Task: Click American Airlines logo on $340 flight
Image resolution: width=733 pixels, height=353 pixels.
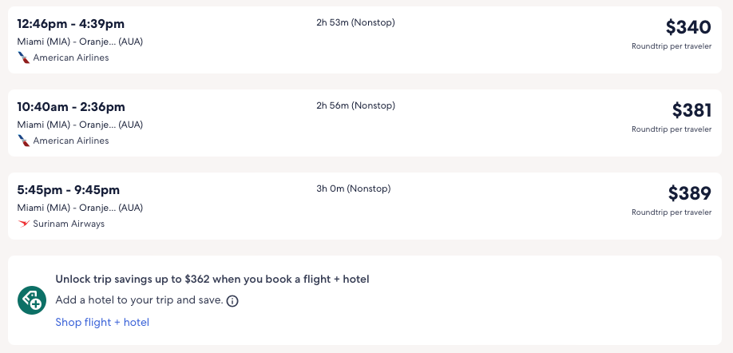Action: 24,58
